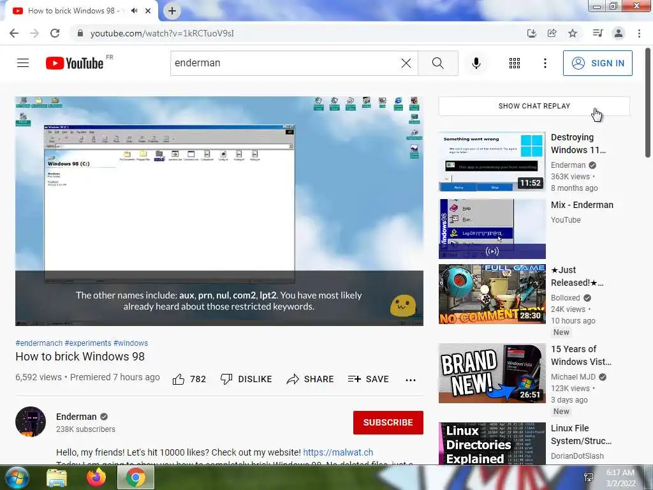Clear the search text with X
Viewport: 653px width, 490px height.
406,63
